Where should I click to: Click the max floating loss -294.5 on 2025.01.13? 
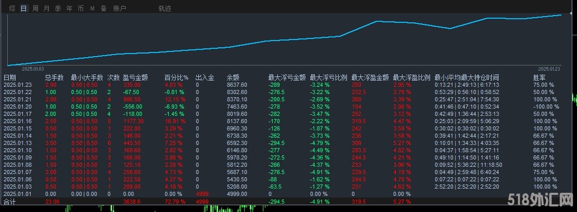click(277, 143)
